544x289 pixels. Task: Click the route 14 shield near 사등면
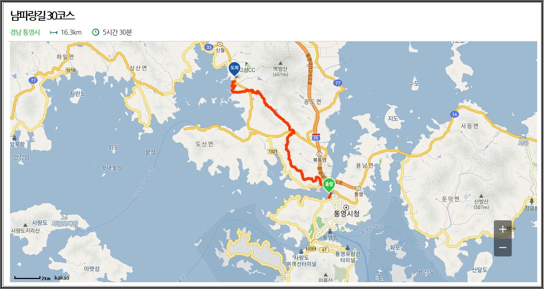pyautogui.click(x=454, y=114)
